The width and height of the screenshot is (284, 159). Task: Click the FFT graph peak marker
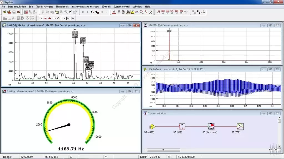(169, 31)
